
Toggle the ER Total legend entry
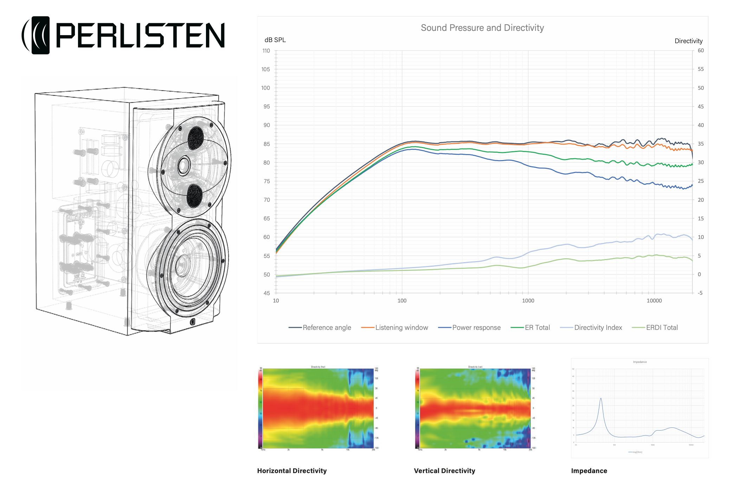click(537, 327)
